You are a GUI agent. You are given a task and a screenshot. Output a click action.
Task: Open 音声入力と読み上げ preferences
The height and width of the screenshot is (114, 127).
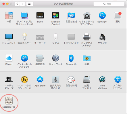click(55, 79)
